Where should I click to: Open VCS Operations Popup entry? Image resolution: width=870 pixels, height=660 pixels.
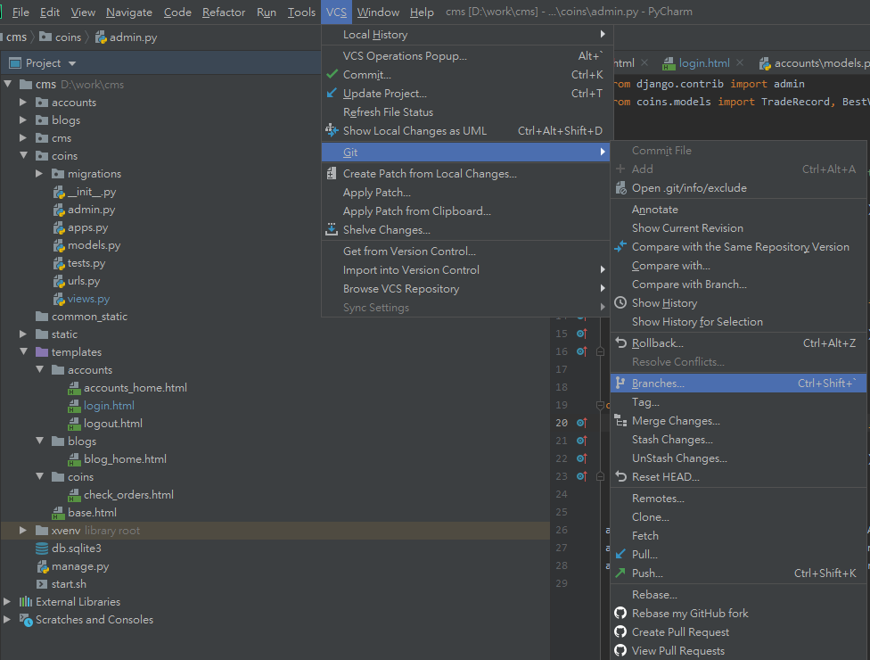pyautogui.click(x=466, y=56)
